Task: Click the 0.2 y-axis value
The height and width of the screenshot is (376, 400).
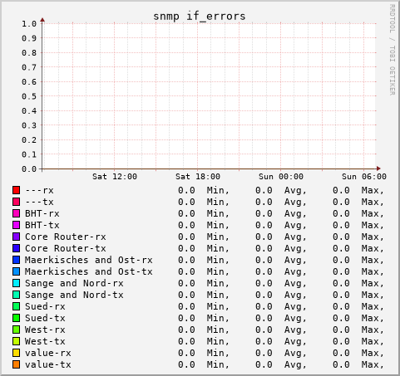Action: 29,139
